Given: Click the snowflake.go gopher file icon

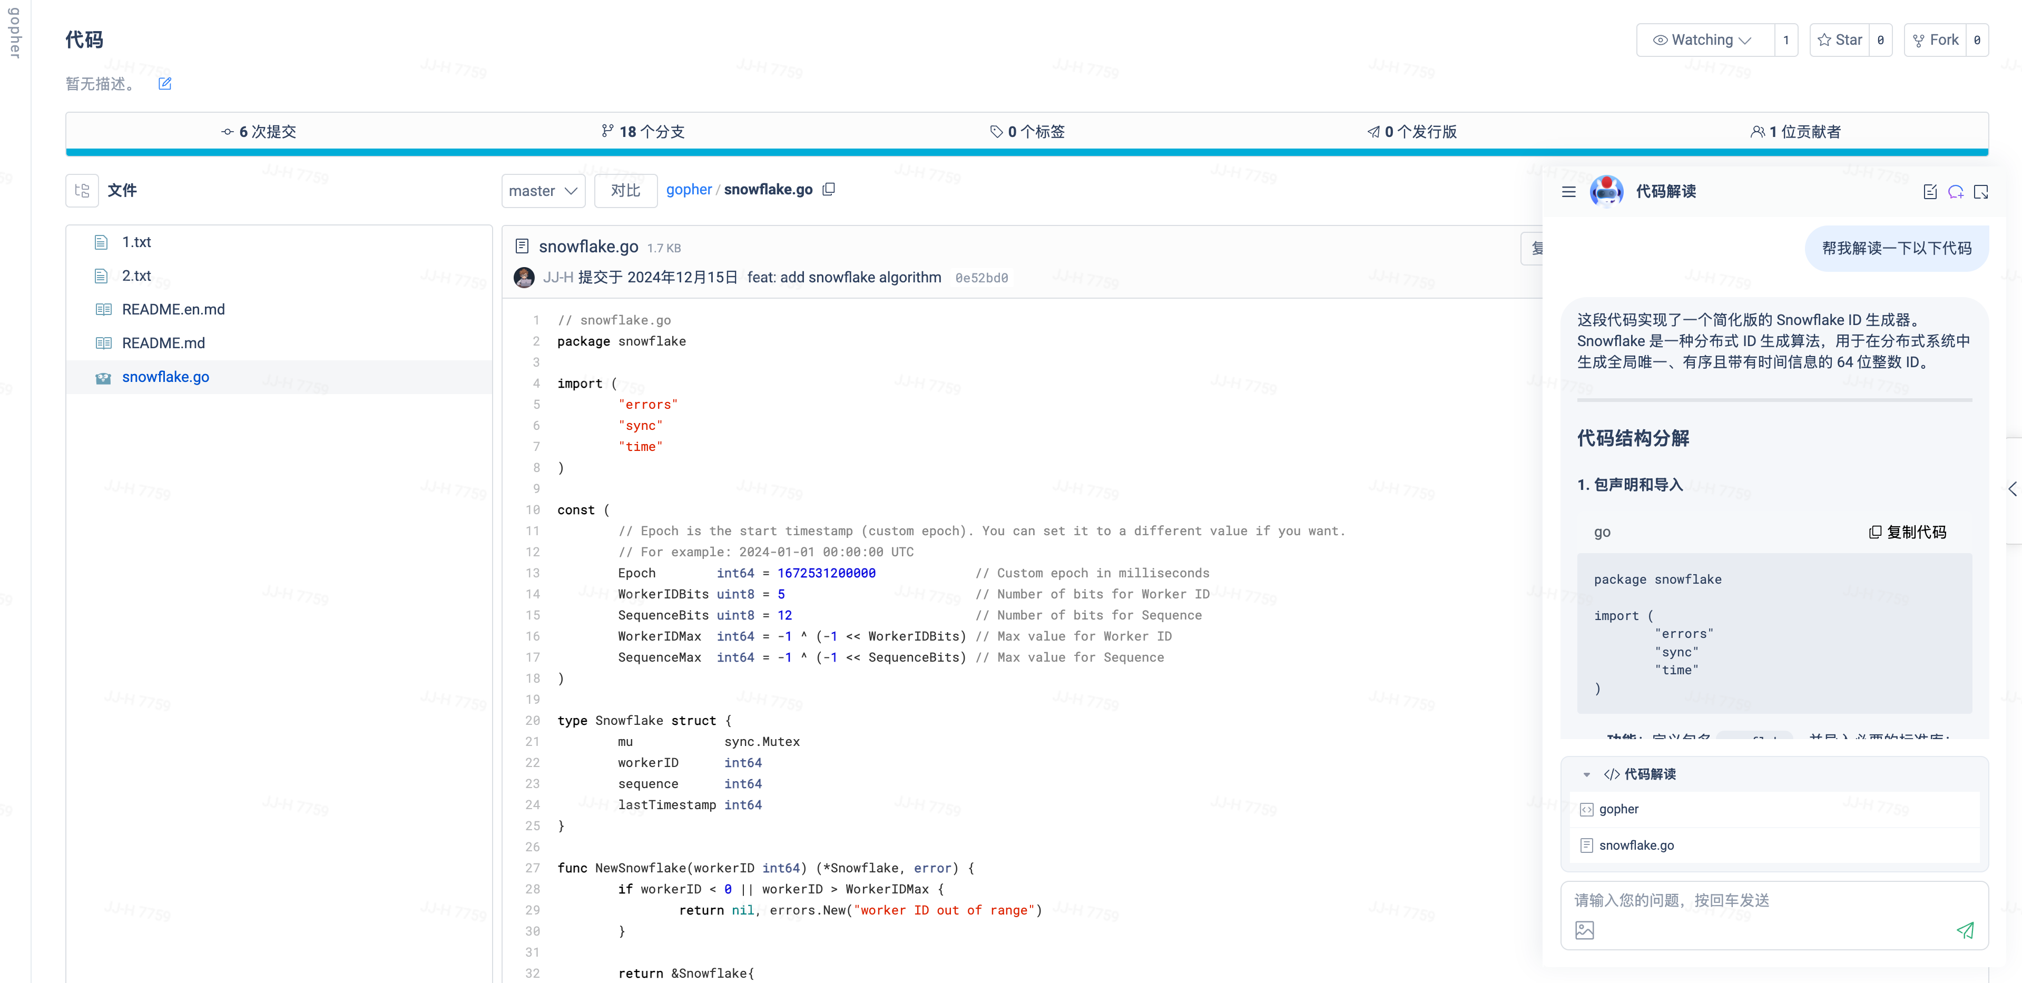Looking at the screenshot, I should point(103,378).
